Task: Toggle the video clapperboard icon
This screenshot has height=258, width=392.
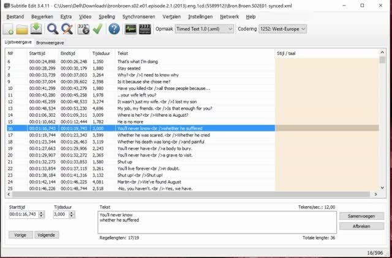Action: tap(145, 29)
